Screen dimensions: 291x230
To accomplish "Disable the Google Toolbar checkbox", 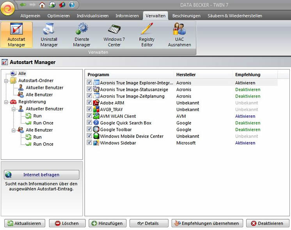I will pos(89,129).
